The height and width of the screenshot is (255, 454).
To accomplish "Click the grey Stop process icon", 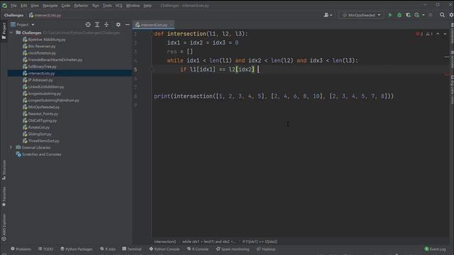I will 431,15.
